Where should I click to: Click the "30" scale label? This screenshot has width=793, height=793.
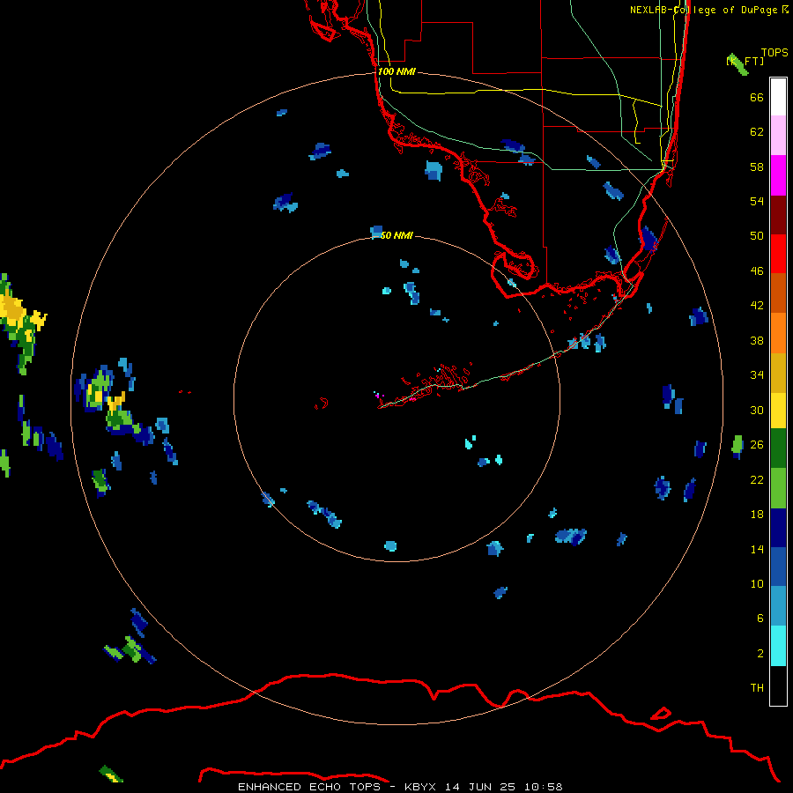757,410
